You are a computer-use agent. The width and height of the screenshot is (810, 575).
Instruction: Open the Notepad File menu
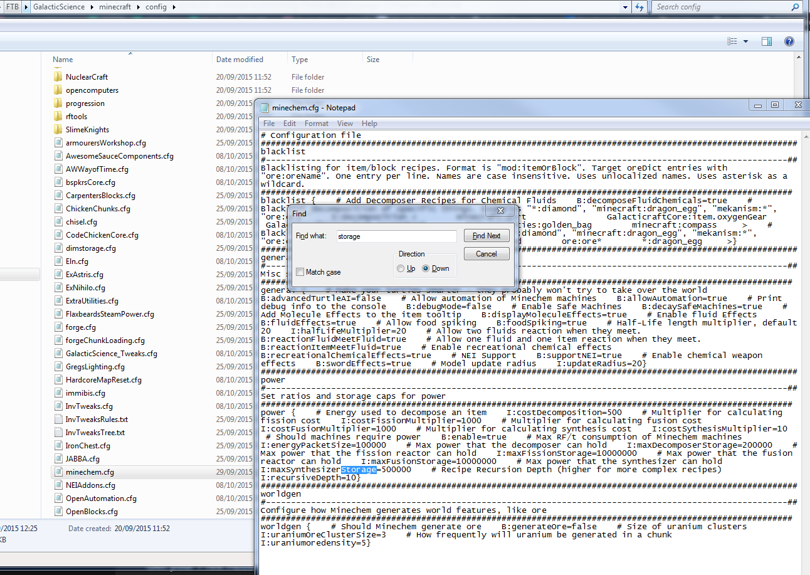(269, 124)
